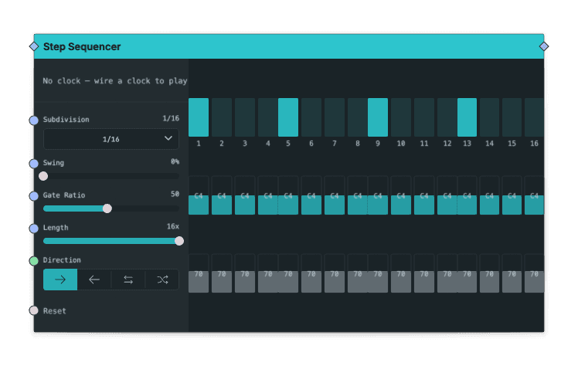578x366 pixels.
Task: Select ping-pong direction icon
Action: pos(128,280)
